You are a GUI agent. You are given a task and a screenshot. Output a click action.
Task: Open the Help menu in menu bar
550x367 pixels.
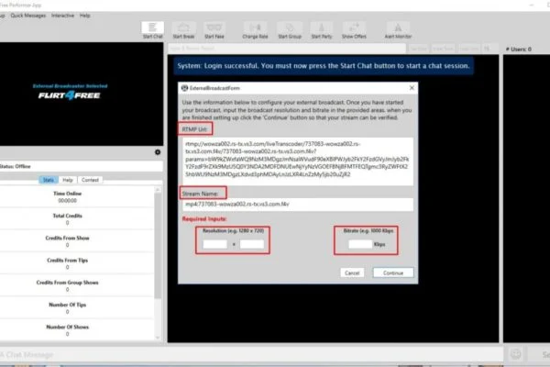click(x=85, y=16)
